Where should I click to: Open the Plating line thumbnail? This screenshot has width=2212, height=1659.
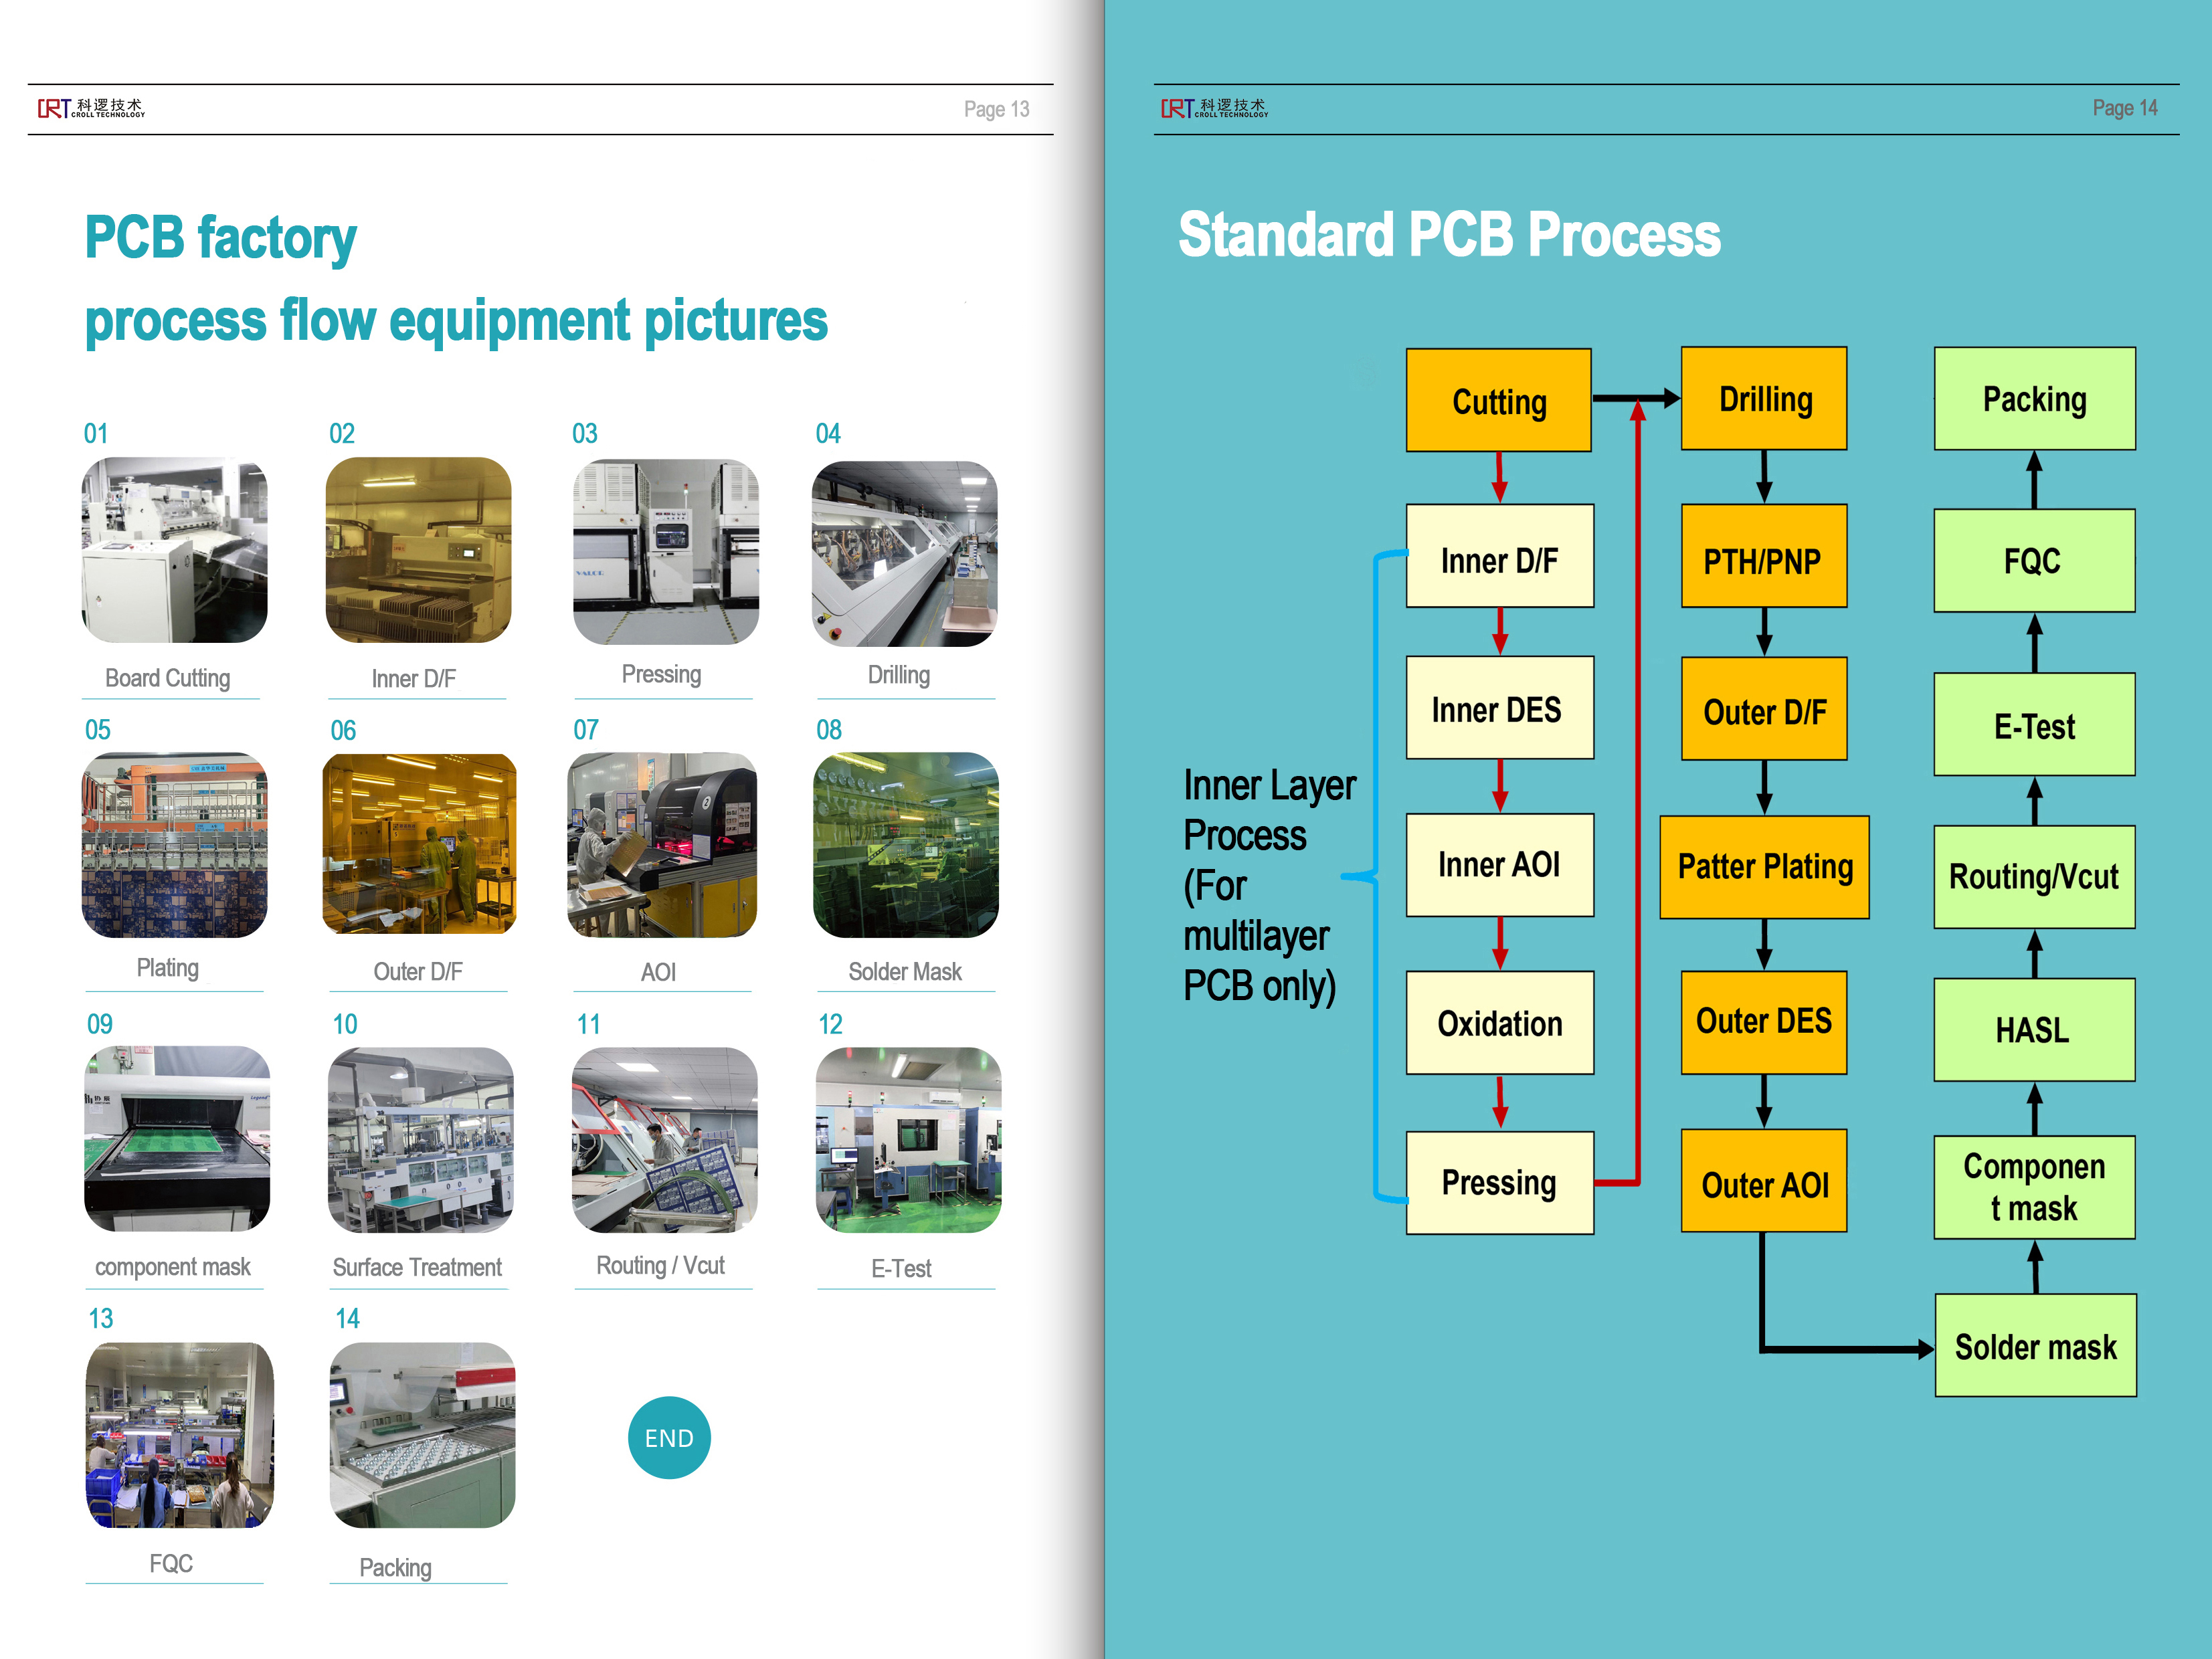pos(174,845)
